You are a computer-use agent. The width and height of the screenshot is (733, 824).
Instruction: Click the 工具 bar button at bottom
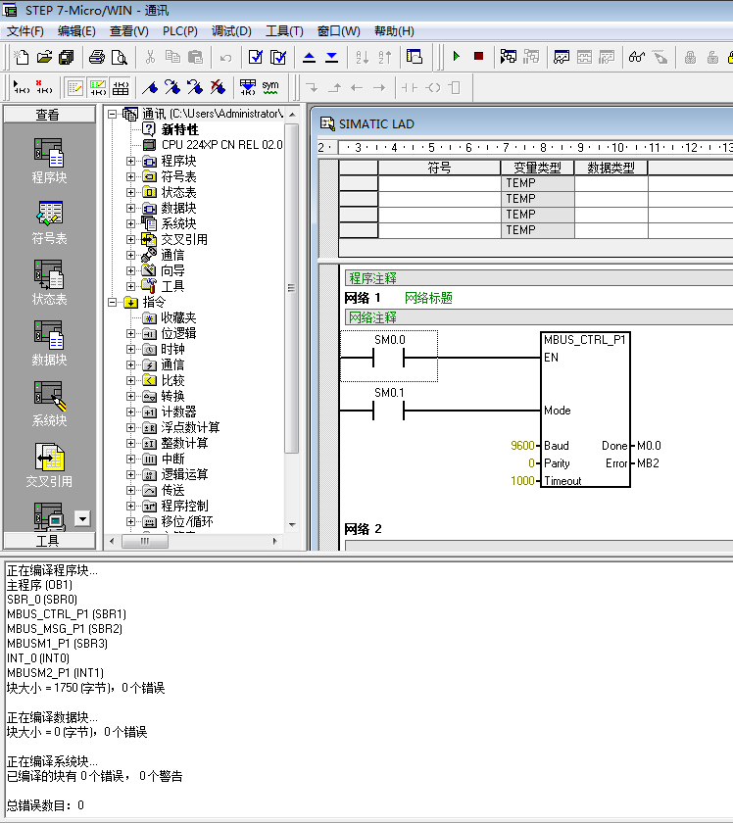(47, 540)
